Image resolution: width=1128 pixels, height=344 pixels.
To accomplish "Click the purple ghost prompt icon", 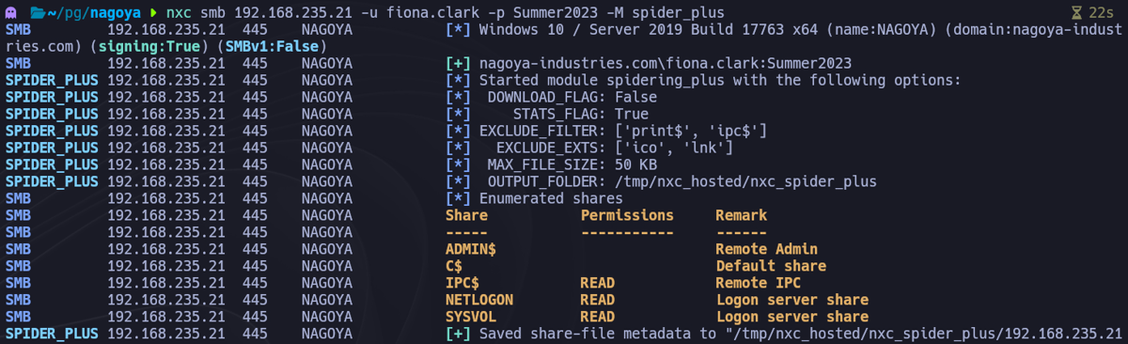I will (10, 13).
